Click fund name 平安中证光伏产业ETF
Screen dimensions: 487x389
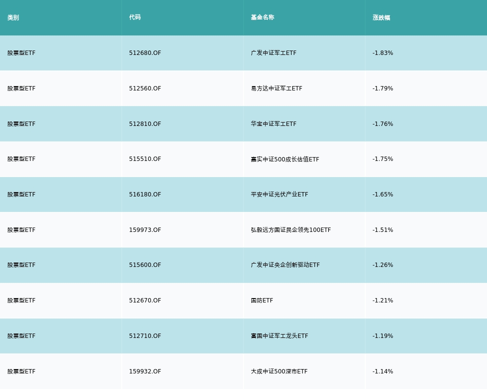click(280, 194)
